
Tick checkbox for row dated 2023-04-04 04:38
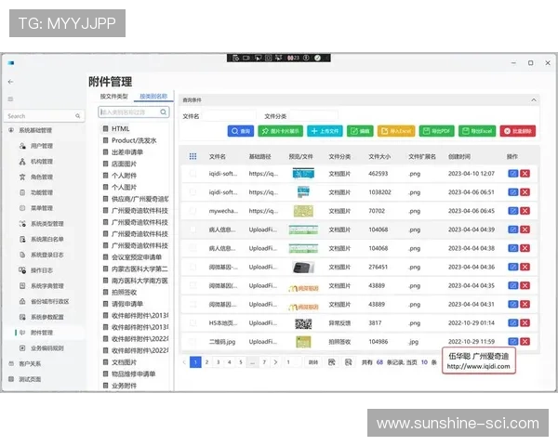193,248
